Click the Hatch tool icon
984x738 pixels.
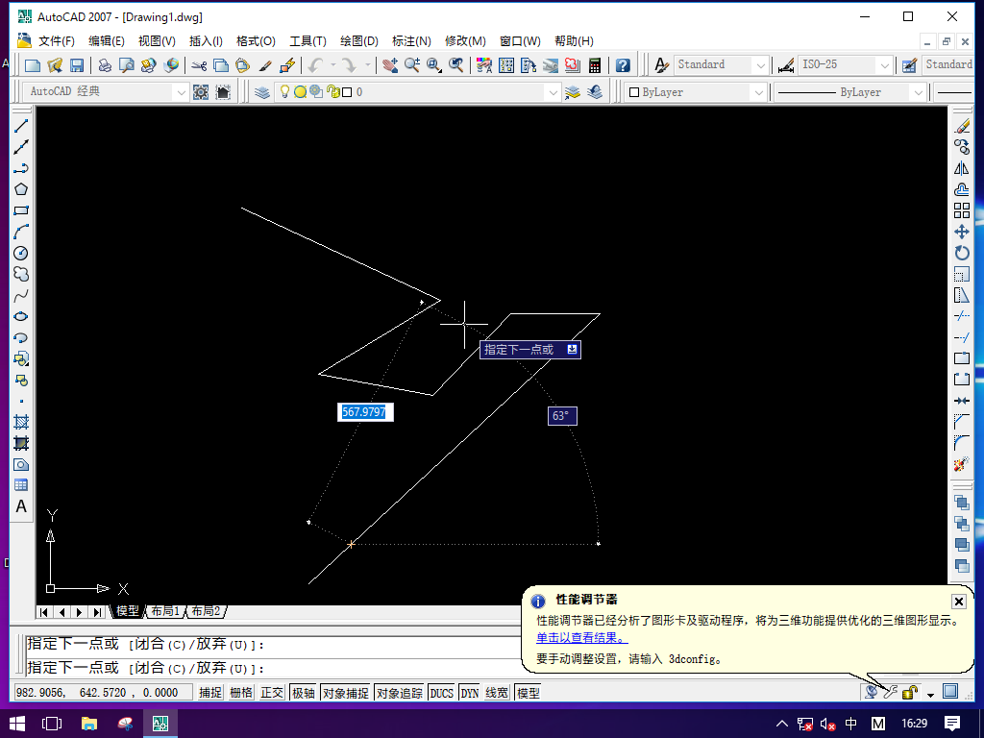[x=20, y=422]
